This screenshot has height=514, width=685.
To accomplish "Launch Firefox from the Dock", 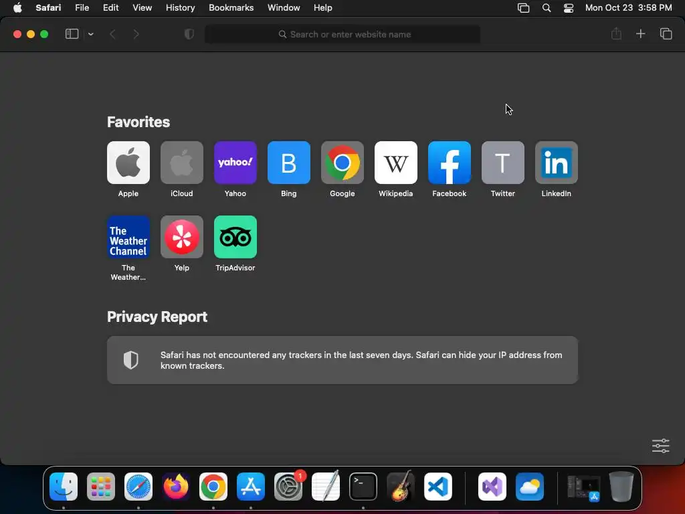I will [x=176, y=487].
